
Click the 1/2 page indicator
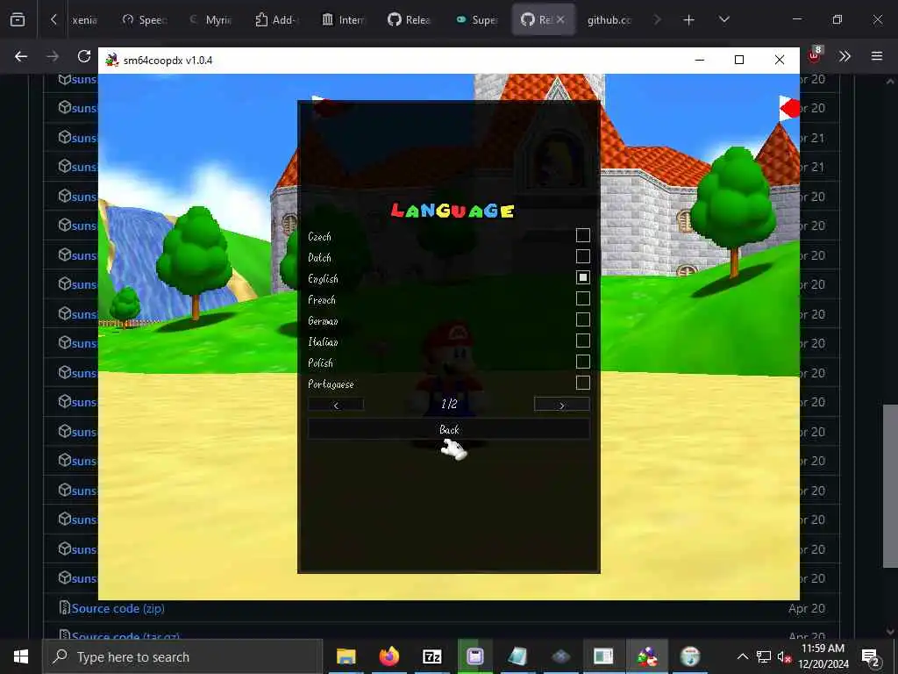(x=449, y=404)
